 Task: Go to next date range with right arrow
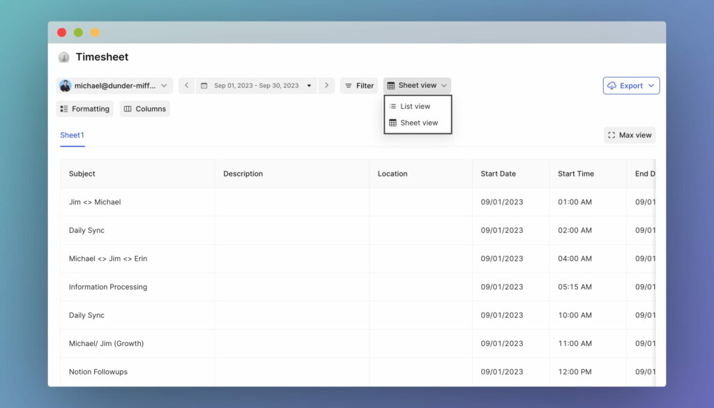(x=326, y=86)
